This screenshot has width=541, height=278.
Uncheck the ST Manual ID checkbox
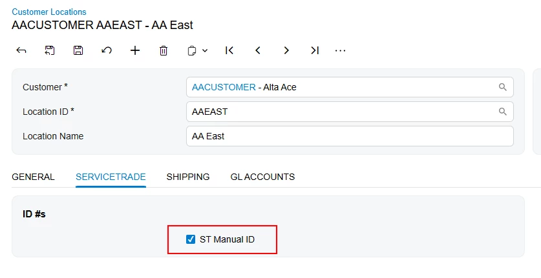(191, 239)
